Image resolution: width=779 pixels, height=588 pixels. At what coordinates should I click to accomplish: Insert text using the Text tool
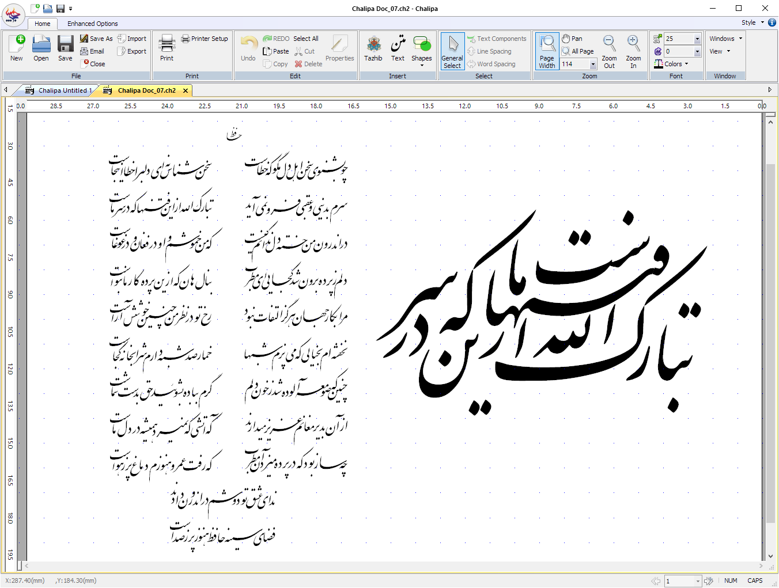pos(398,49)
